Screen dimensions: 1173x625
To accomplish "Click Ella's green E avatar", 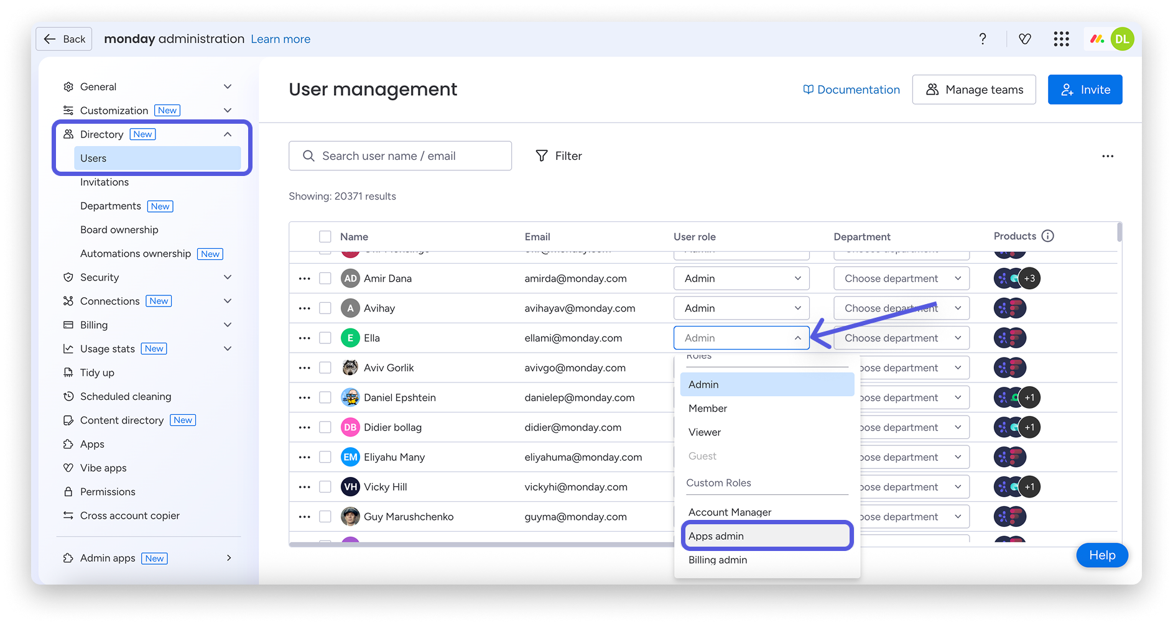I will (x=351, y=338).
